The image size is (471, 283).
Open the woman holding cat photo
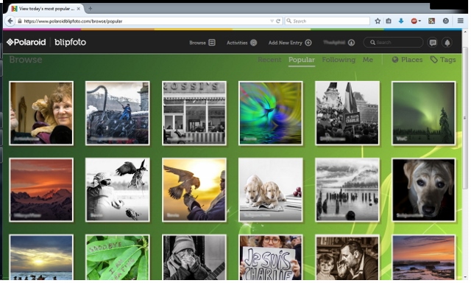pyautogui.click(x=41, y=113)
